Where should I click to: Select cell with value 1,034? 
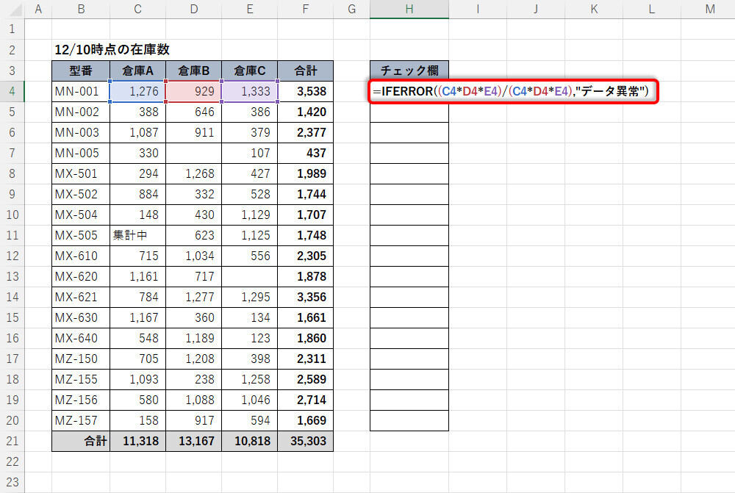(193, 256)
